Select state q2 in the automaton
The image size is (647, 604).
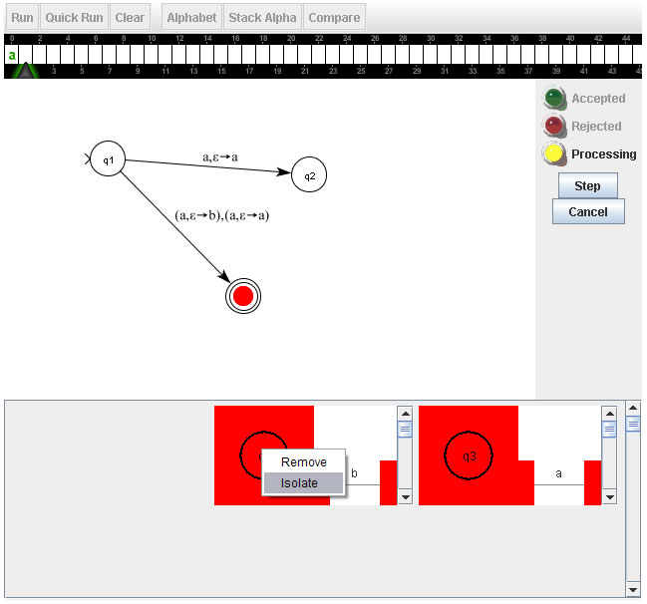(x=309, y=176)
